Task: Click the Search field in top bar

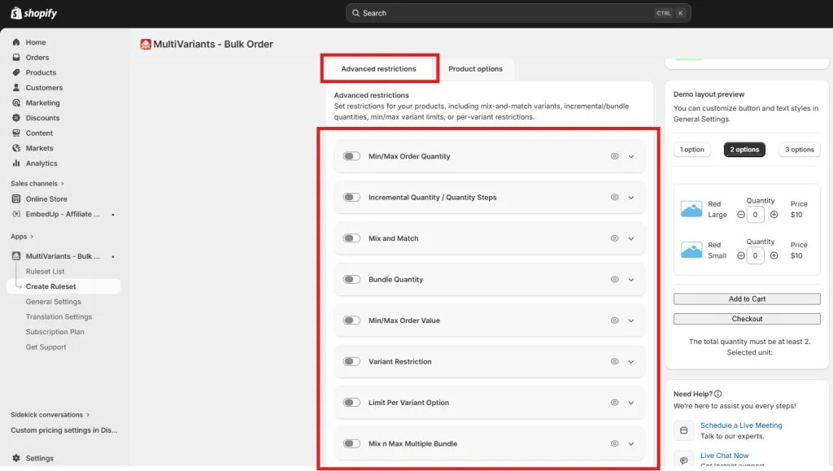Action: (x=518, y=13)
